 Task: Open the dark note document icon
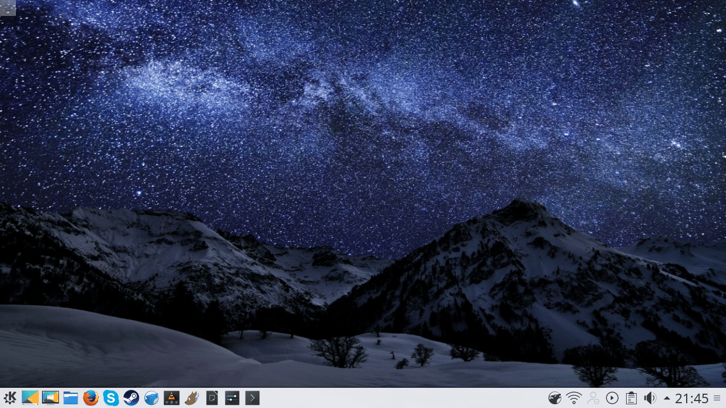(x=212, y=398)
